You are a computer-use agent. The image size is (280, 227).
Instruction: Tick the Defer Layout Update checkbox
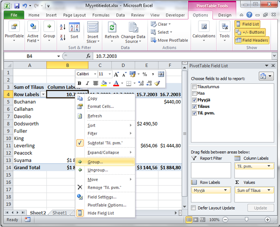pos(193,208)
